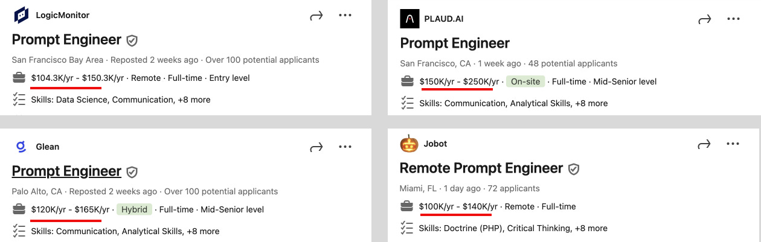The height and width of the screenshot is (242, 761).
Task: Click the Jobot pumpkin logo
Action: pyautogui.click(x=409, y=144)
